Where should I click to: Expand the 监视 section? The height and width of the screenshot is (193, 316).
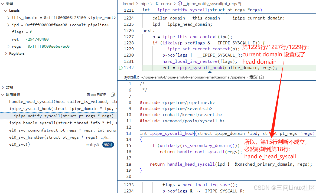click(3, 87)
